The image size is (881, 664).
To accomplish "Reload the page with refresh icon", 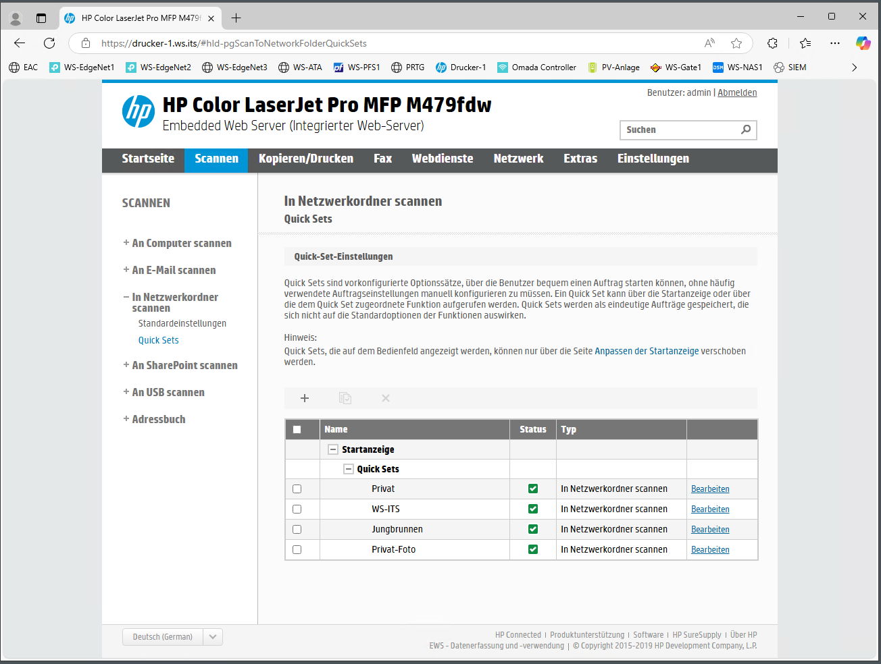I will (49, 43).
